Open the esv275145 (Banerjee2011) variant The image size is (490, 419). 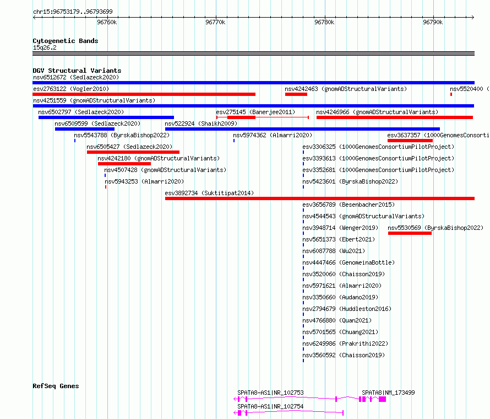tap(255, 112)
